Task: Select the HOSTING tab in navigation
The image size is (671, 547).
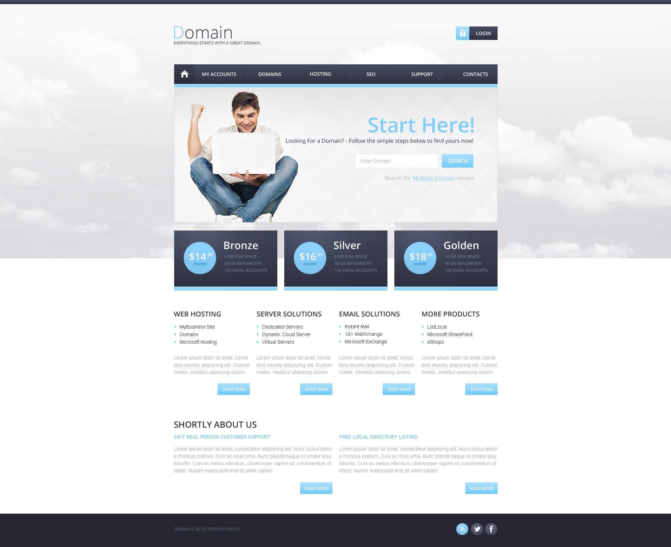Action: pyautogui.click(x=320, y=74)
